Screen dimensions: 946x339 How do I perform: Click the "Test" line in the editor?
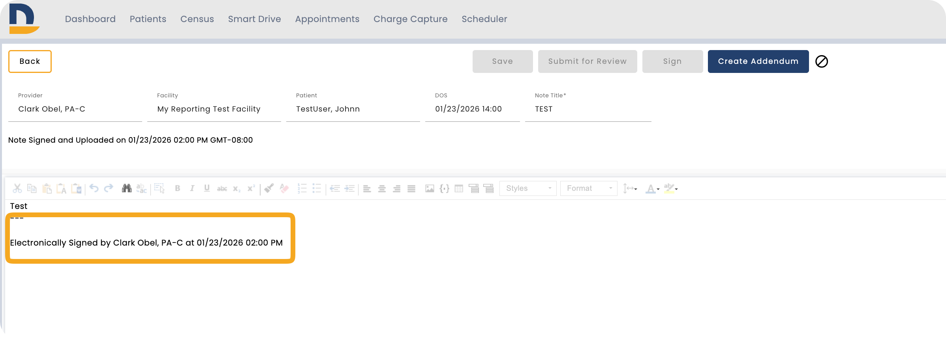pos(19,206)
